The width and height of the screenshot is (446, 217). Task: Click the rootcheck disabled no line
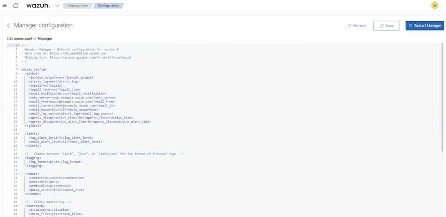click(49, 210)
